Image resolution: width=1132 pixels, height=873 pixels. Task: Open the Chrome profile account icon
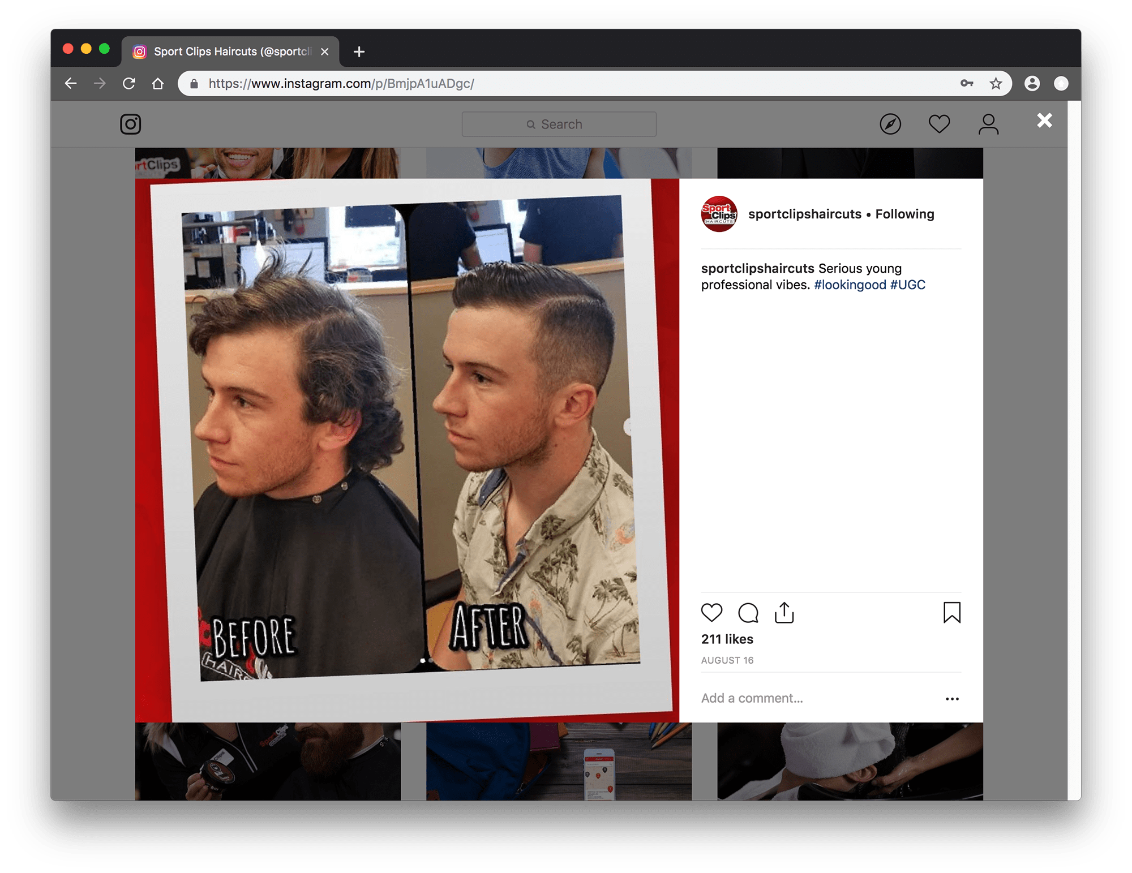point(1032,84)
